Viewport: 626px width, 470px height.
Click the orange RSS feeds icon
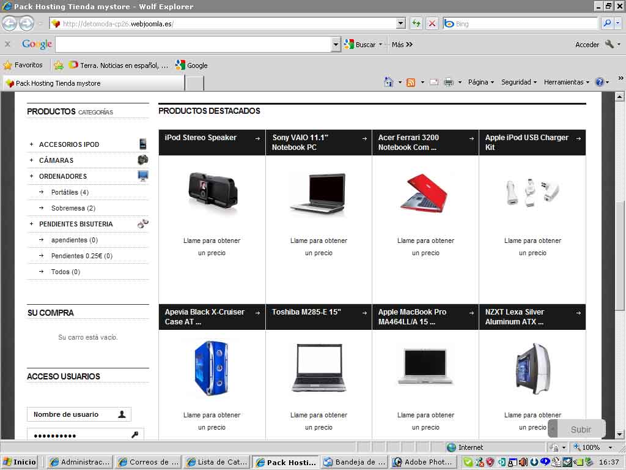pos(411,83)
